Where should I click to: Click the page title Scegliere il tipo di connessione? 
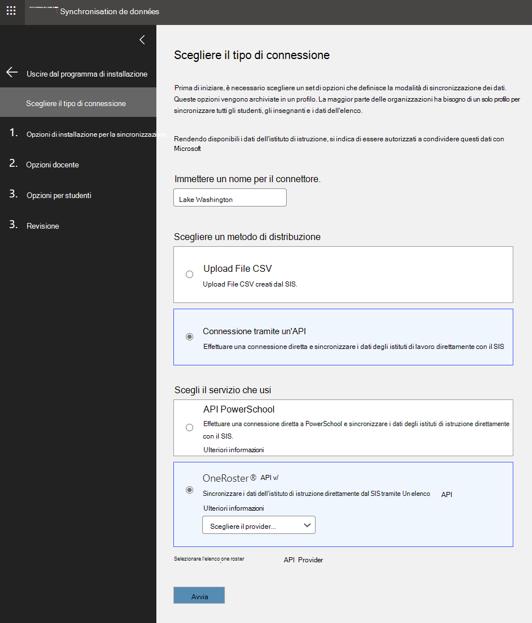click(x=252, y=55)
